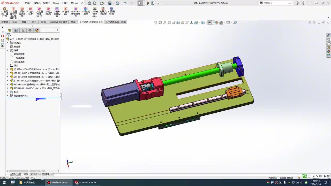Click C8 rename tool
This screenshot has width=331, height=186.
click(x=66, y=11)
